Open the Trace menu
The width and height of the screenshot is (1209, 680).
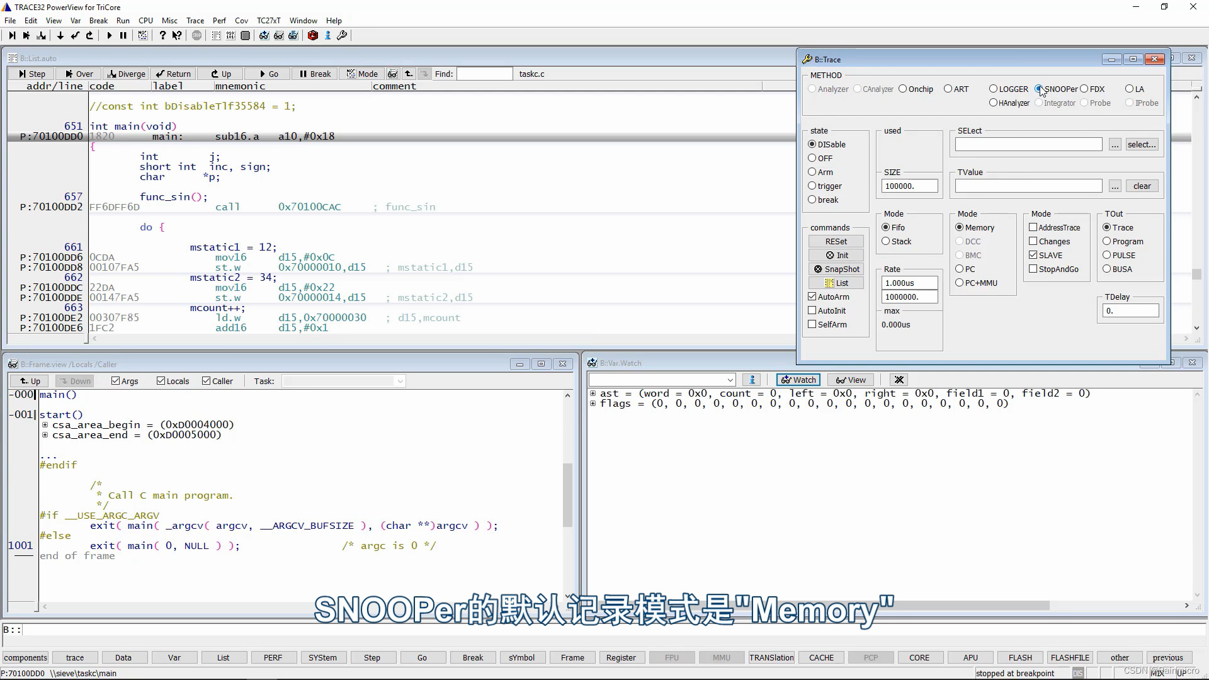[x=195, y=20]
